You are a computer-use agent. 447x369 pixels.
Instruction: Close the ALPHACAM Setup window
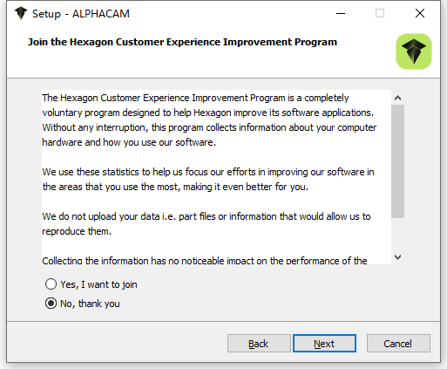click(x=420, y=13)
